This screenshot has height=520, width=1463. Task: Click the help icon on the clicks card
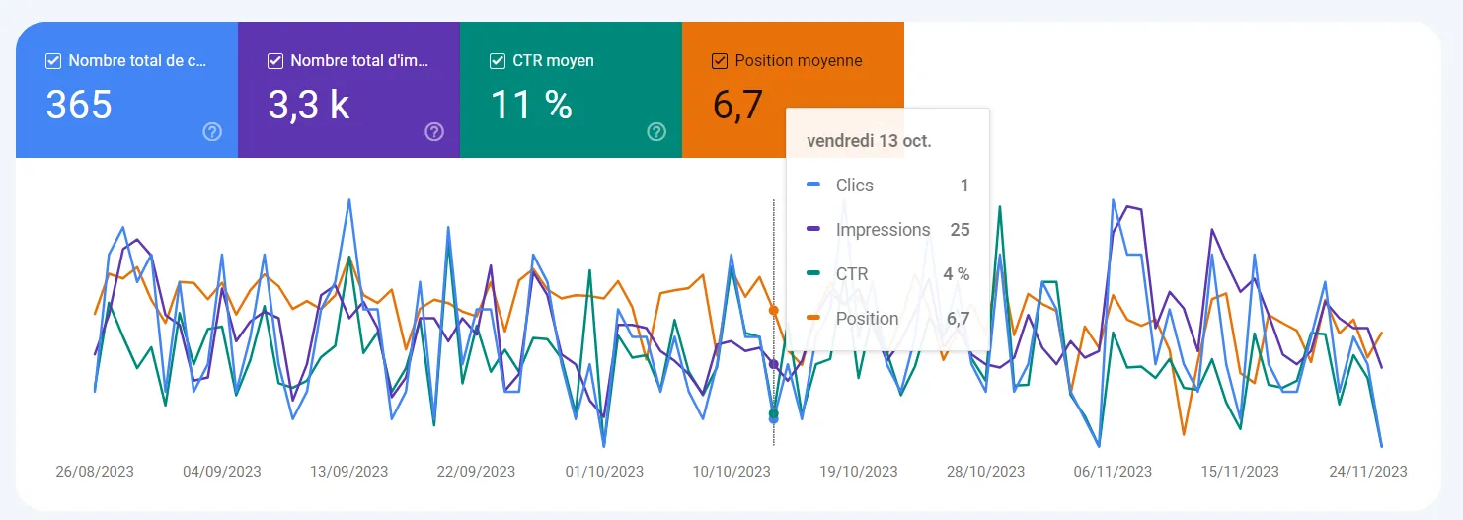tap(212, 132)
